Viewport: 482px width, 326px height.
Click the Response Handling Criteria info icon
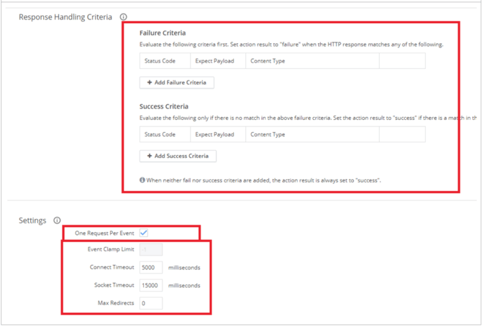point(123,17)
